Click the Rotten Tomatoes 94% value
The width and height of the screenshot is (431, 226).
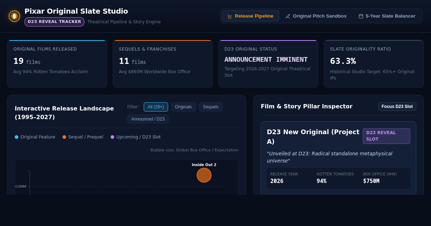click(x=321, y=181)
